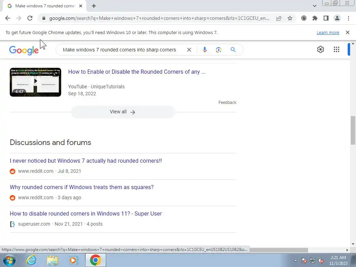The image size is (356, 267).
Task: Close the Google search tab
Action: click(81, 6)
